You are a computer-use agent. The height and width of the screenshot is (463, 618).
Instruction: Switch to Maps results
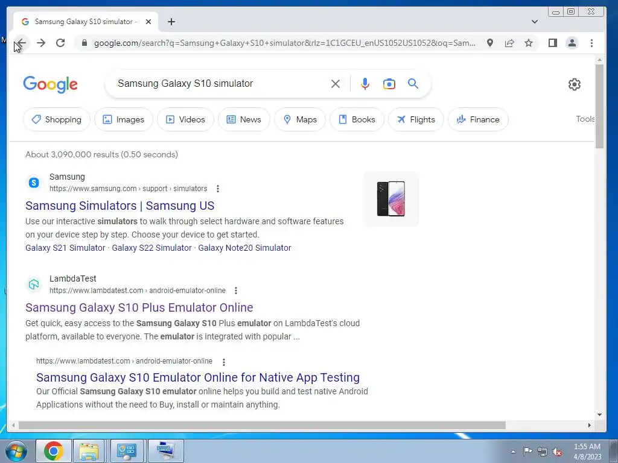(300, 119)
